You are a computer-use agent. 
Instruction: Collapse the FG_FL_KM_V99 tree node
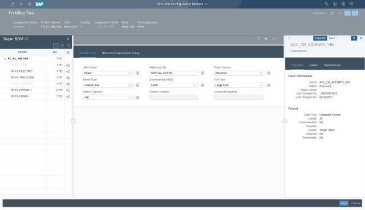(x=5, y=59)
